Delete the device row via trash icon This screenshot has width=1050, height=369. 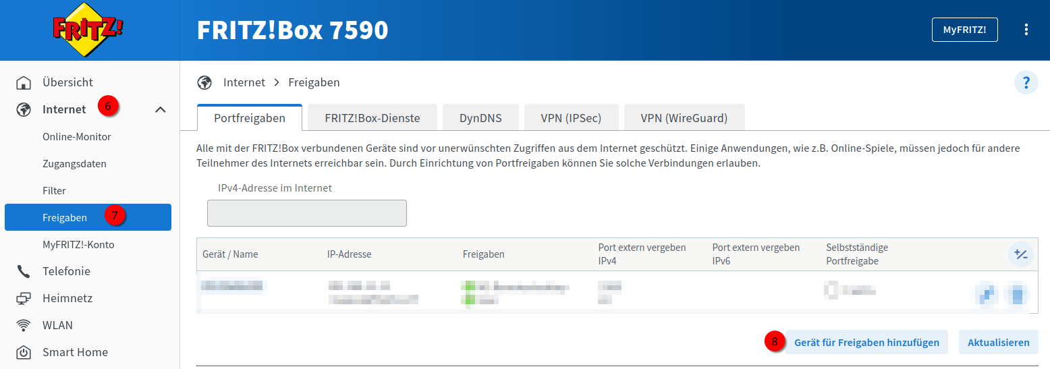coord(1016,293)
